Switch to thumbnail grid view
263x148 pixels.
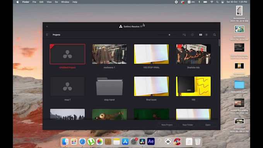coord(201,35)
